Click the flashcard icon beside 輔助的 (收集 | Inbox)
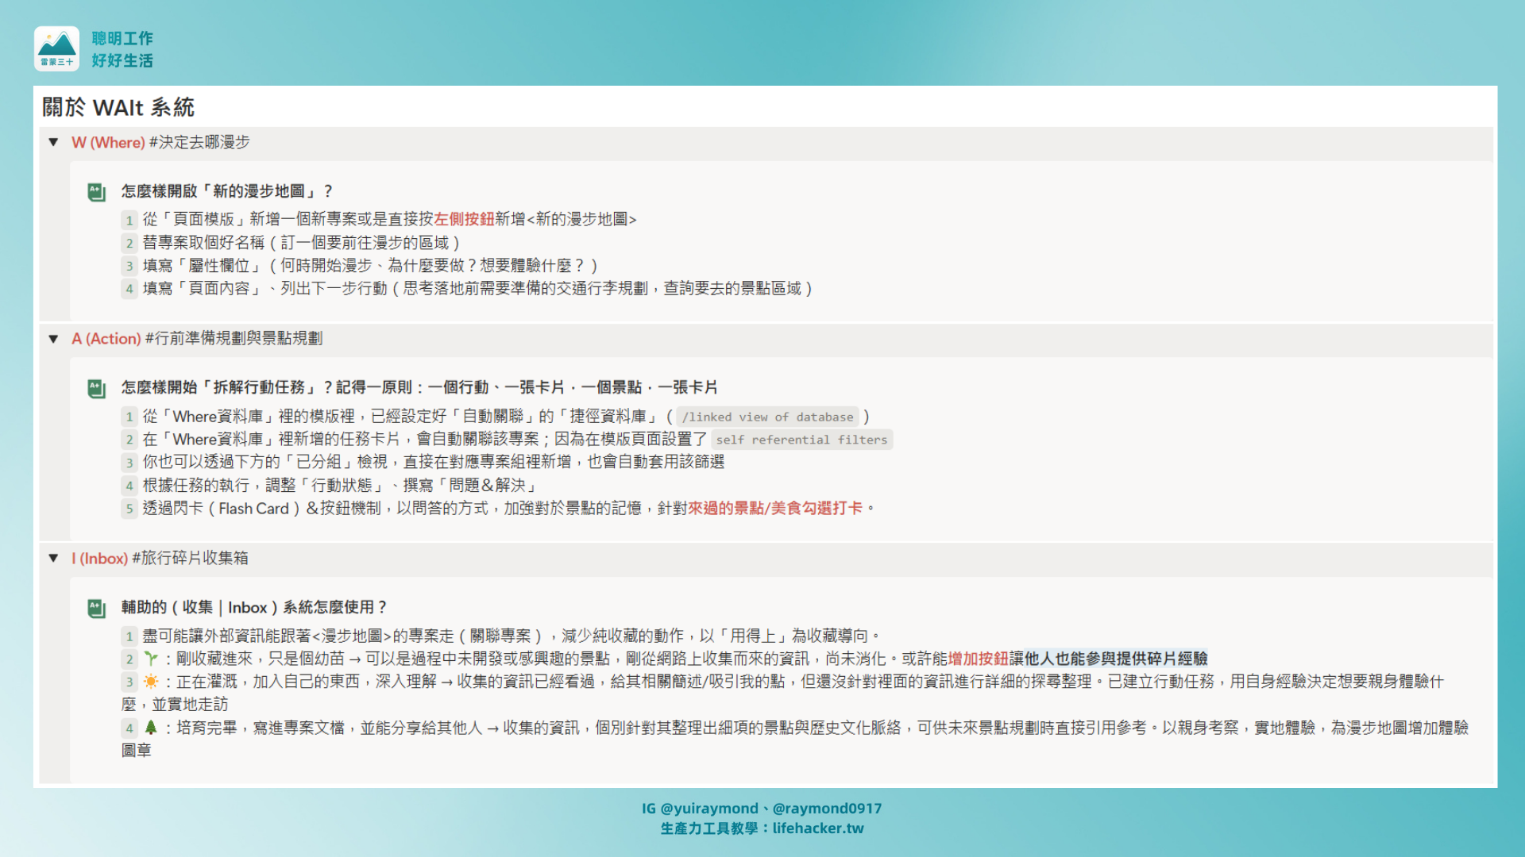The width and height of the screenshot is (1525, 857). point(96,608)
